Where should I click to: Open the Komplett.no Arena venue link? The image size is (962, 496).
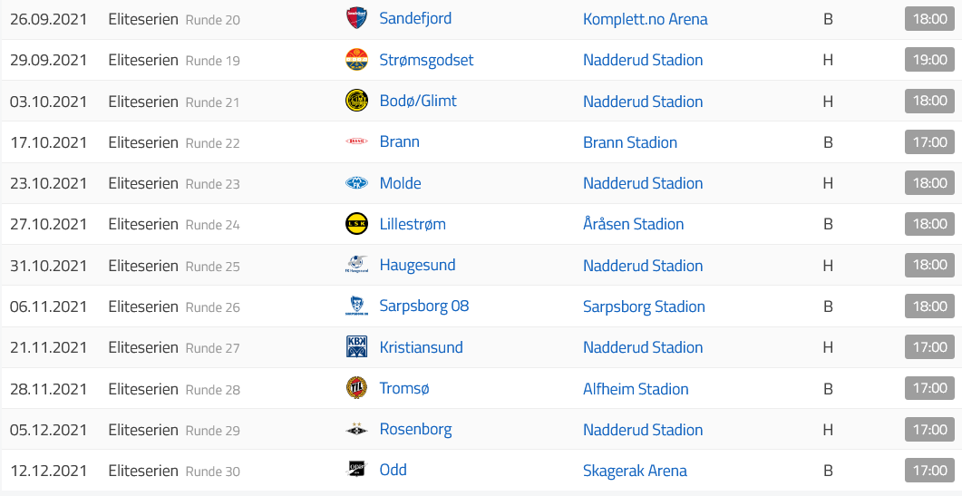tap(645, 19)
